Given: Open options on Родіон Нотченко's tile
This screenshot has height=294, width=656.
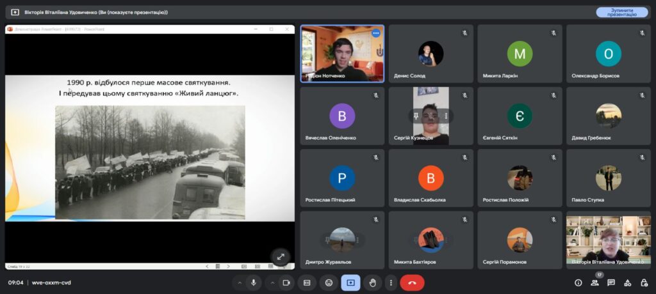Looking at the screenshot, I should [x=376, y=33].
